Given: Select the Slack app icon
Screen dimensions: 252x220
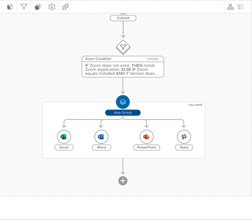Looking at the screenshot, I should [x=184, y=137].
